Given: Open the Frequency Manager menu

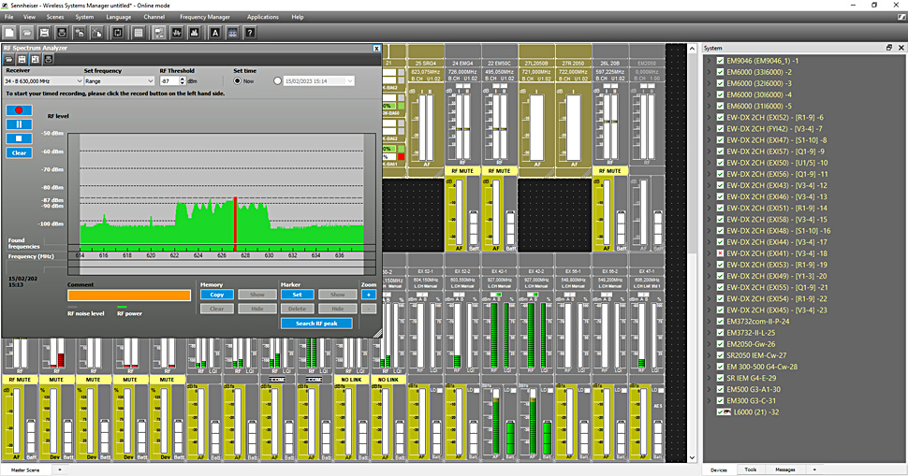Looking at the screenshot, I should 205,17.
